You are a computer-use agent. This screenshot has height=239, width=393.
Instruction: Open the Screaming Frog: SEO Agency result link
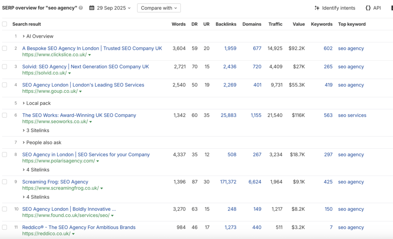(x=55, y=182)
